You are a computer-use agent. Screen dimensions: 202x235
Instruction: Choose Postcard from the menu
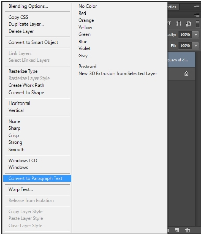(x=87, y=67)
